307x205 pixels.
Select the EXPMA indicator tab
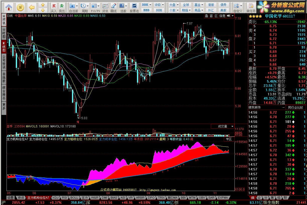coord(223,197)
